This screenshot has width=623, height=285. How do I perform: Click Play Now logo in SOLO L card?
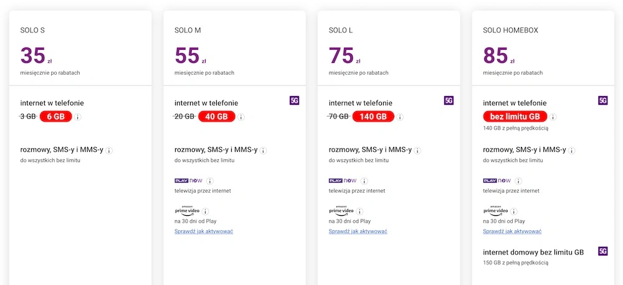pyautogui.click(x=343, y=180)
